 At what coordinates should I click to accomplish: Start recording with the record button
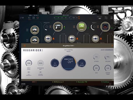[38, 18]
